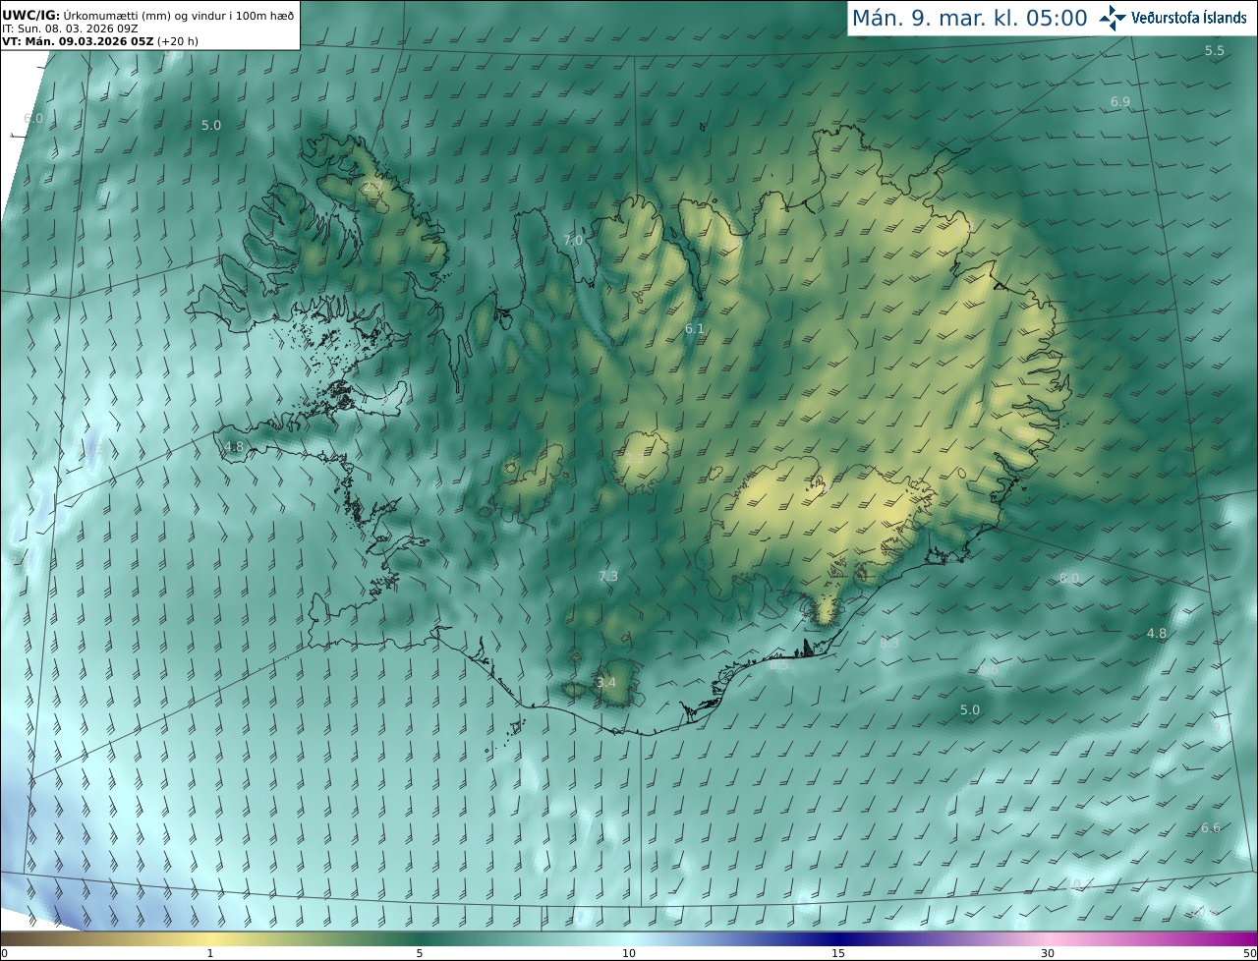Click the 5.0 value in the southeast sea
Image resolution: width=1258 pixels, height=961 pixels.
click(970, 709)
